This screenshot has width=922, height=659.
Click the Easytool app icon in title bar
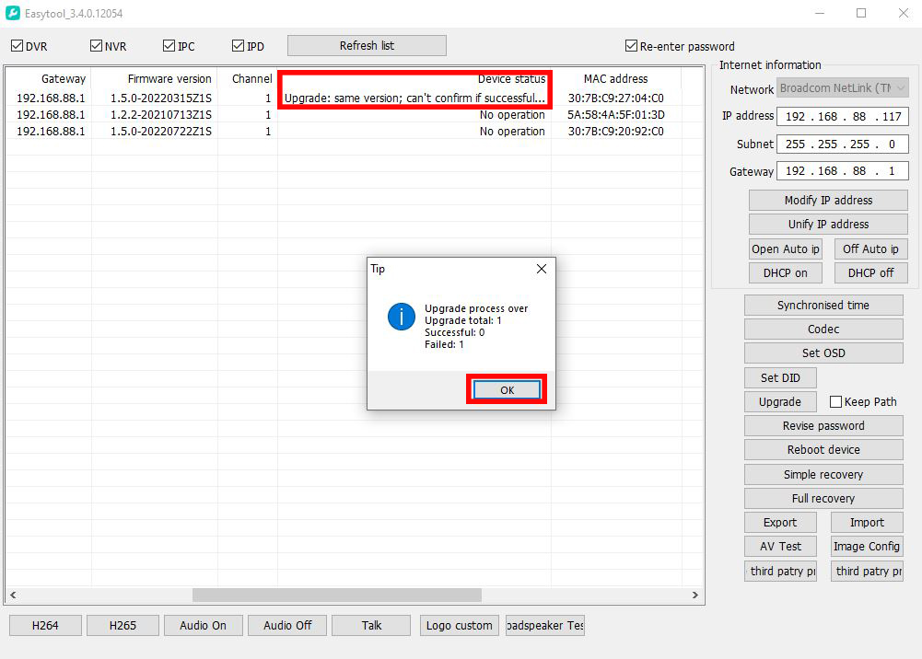tap(13, 14)
